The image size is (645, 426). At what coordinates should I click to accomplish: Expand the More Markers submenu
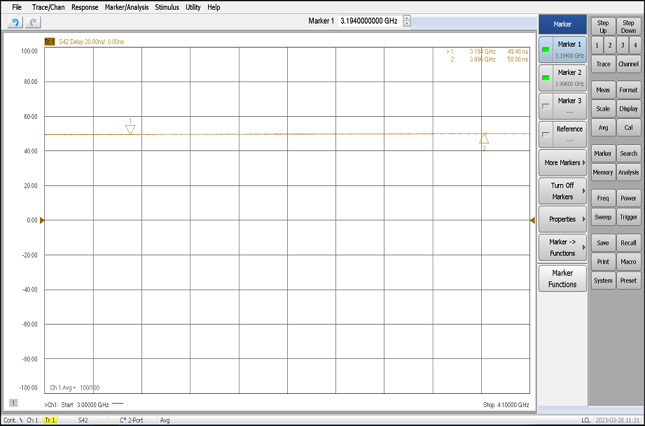(562, 162)
